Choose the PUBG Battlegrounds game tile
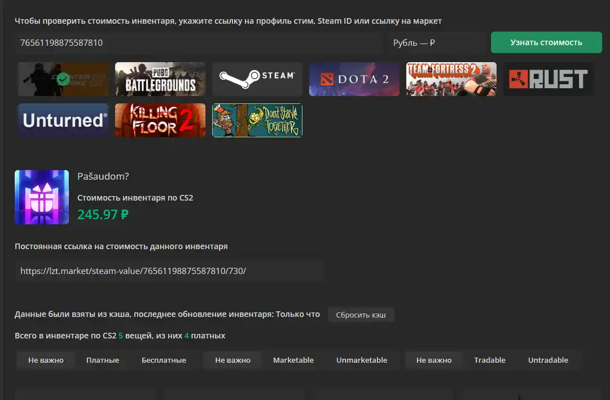This screenshot has width=610, height=400. click(x=160, y=79)
